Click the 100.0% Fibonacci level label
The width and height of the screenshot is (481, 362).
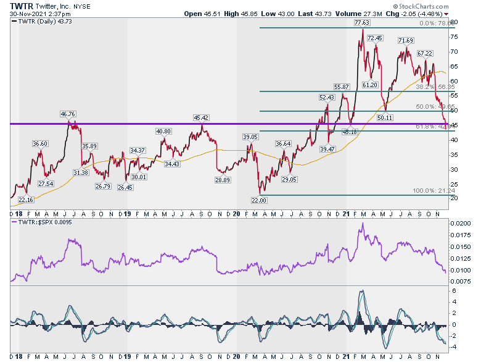coord(434,191)
